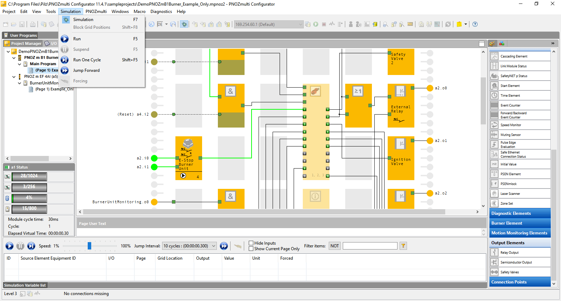Viewport: 561px width, 301px height.
Task: Choose Jump Forward from the Simulation menu
Action: point(102,70)
